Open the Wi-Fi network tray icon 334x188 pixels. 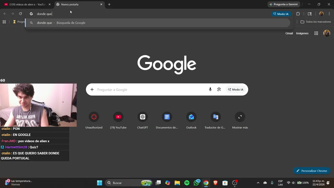tap(289, 183)
